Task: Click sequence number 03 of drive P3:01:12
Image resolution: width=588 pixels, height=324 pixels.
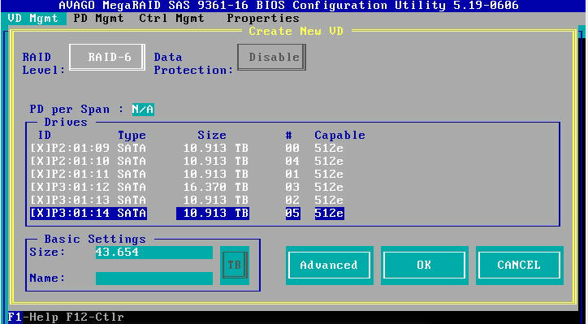Action: pos(292,187)
